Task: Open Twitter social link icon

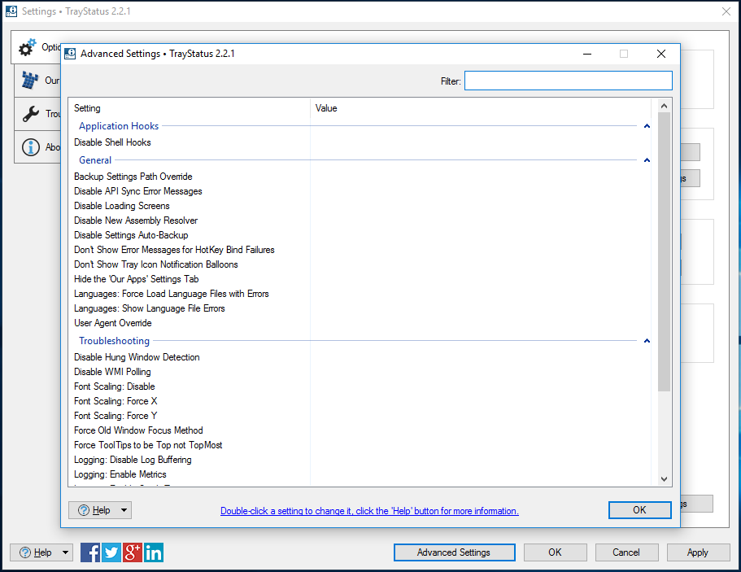Action: coord(111,552)
